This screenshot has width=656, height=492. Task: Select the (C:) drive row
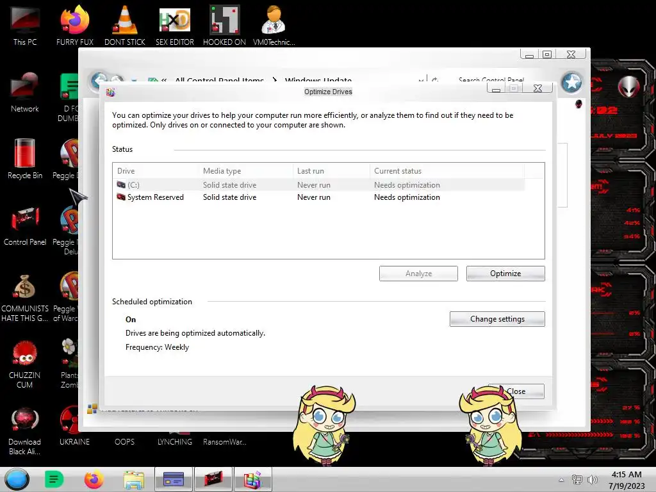pyautogui.click(x=318, y=184)
